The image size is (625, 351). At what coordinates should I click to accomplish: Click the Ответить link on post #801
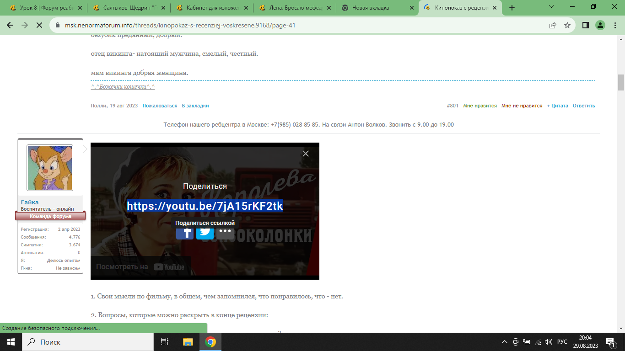583,106
